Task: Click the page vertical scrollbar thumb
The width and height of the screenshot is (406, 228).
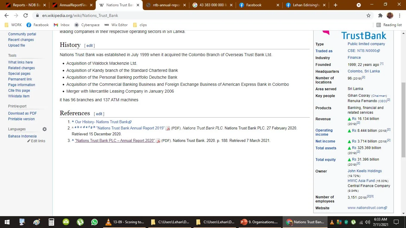Action: point(403,120)
